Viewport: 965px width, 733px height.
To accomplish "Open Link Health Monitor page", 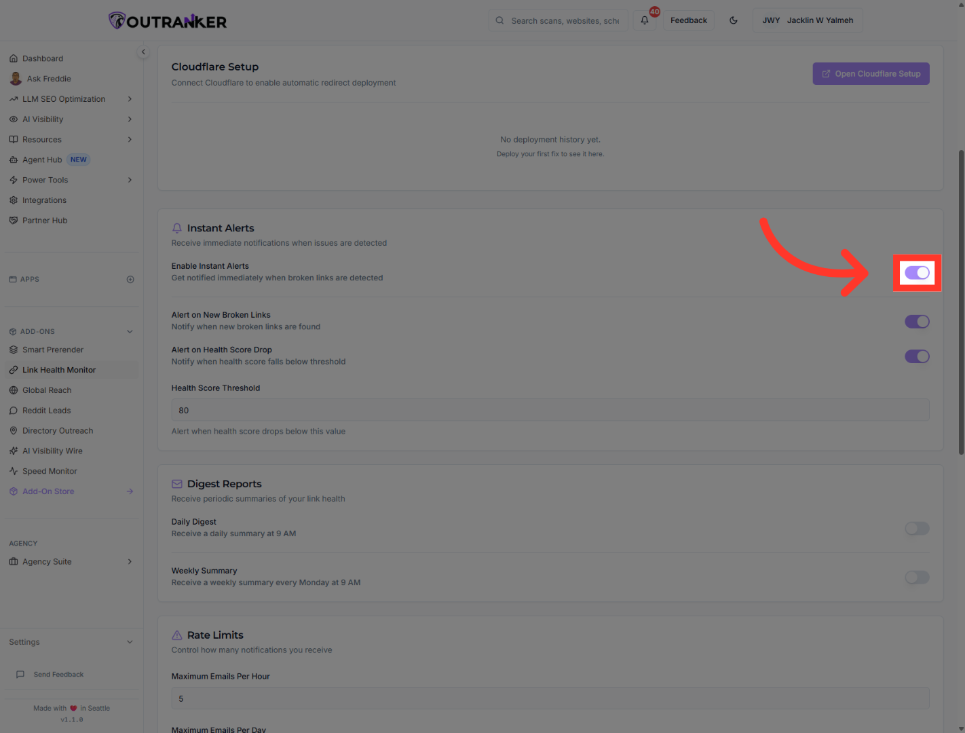I will click(x=72, y=371).
